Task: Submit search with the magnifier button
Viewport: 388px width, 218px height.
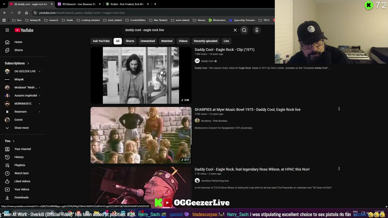Action: pyautogui.click(x=244, y=30)
